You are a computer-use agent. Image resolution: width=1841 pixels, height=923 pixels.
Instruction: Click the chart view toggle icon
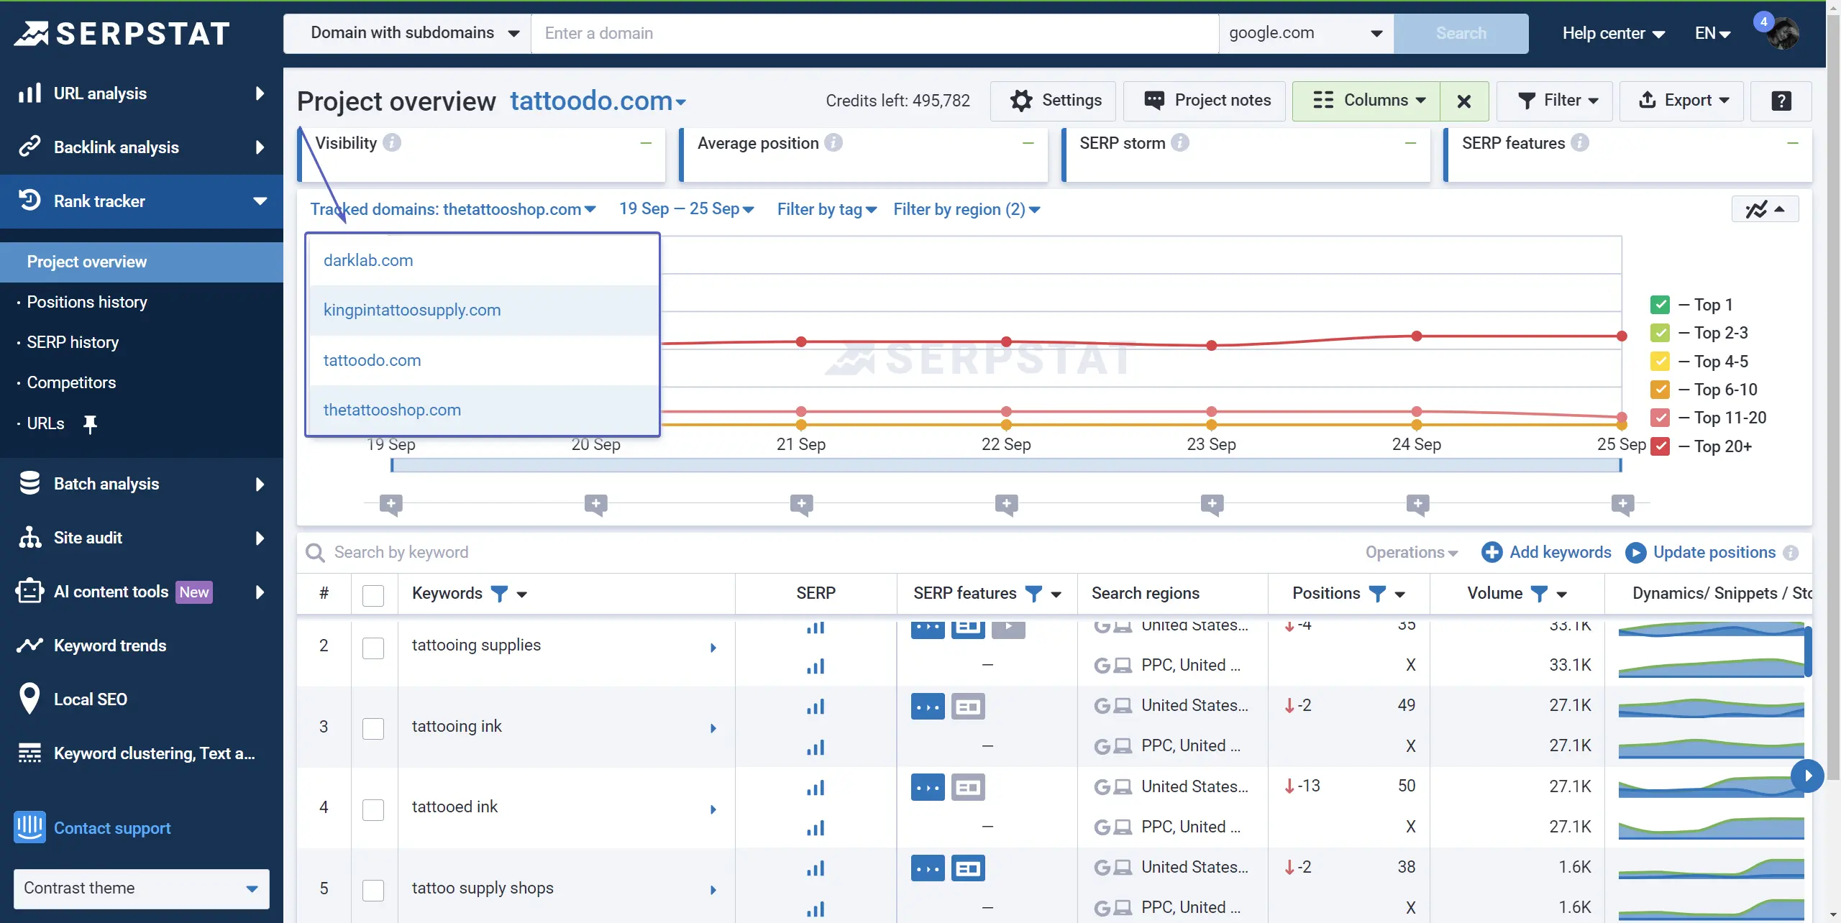[x=1764, y=209]
